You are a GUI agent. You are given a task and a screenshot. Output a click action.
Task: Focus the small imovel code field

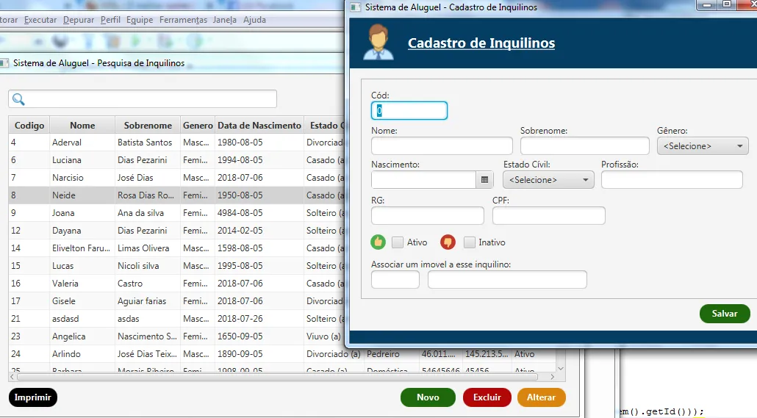pyautogui.click(x=395, y=279)
